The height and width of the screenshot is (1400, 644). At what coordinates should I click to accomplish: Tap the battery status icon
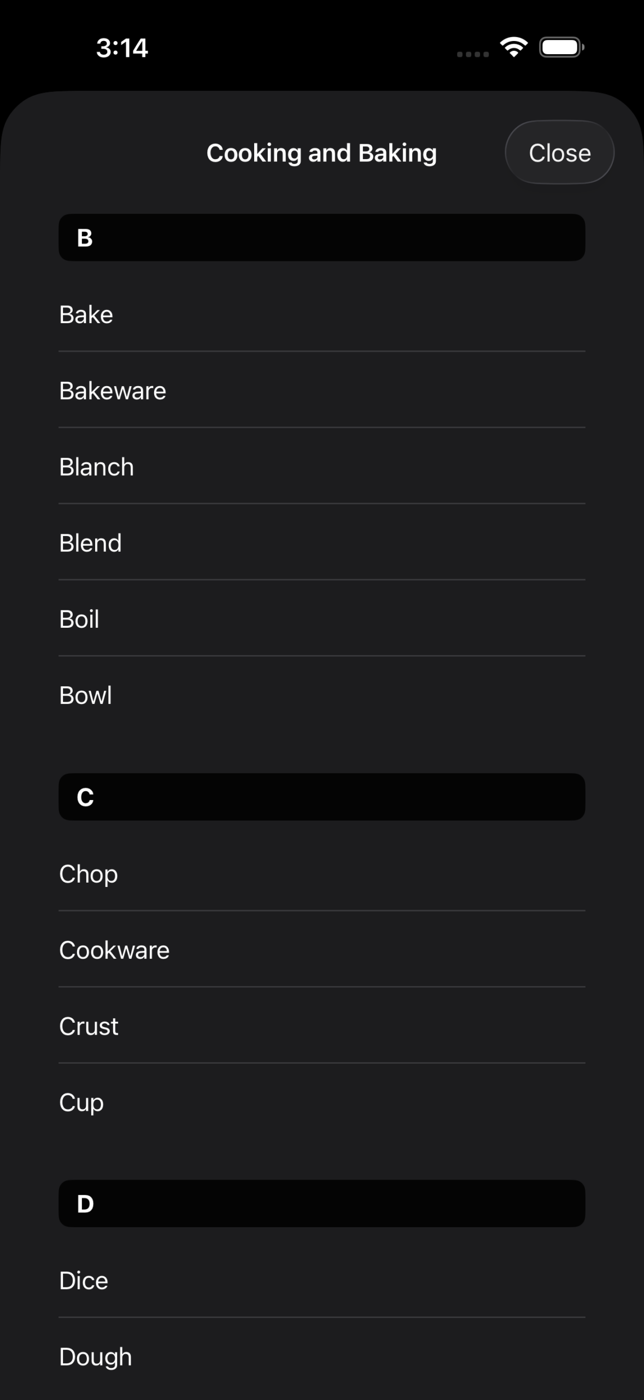point(561,48)
